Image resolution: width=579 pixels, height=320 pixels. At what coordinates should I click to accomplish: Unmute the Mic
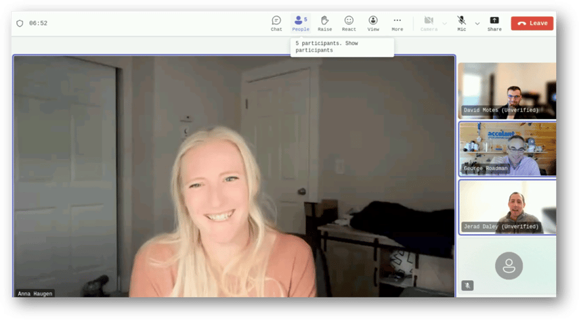462,24
